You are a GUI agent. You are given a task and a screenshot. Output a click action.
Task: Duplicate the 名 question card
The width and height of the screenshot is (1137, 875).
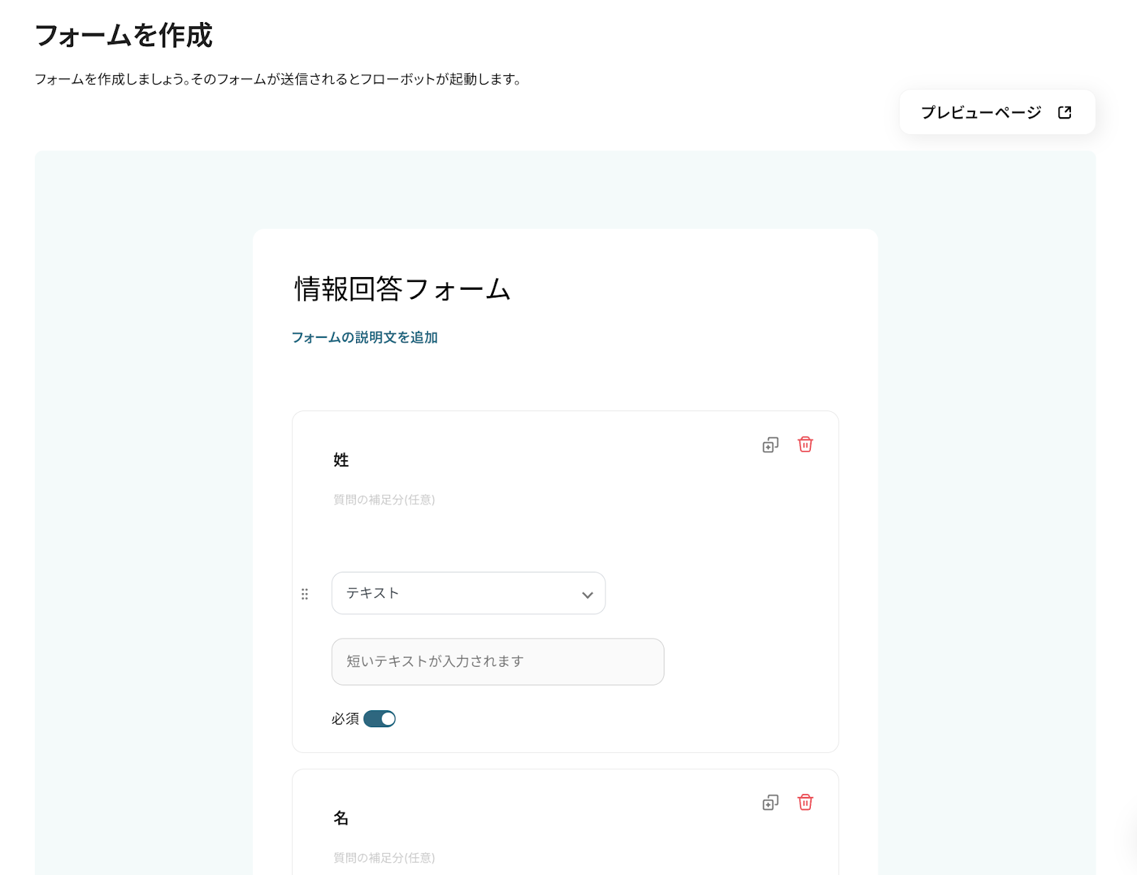point(770,803)
